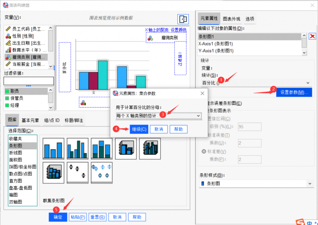Click the chart builder 取消 button
The width and height of the screenshot is (318, 225).
coord(117,217)
